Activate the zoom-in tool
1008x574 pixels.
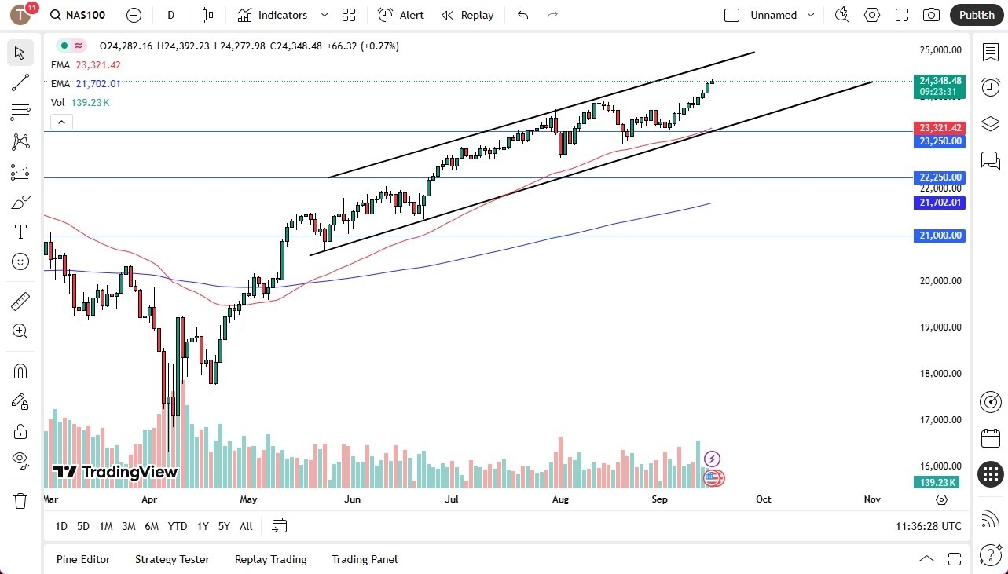[x=20, y=329]
